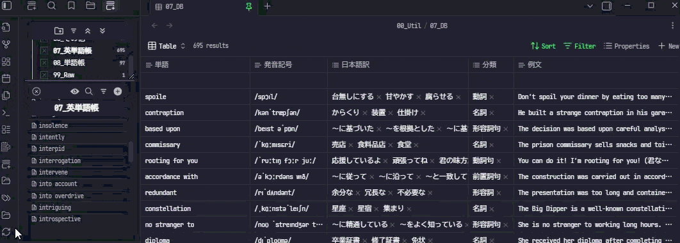Open the into overdrive note

click(61, 196)
